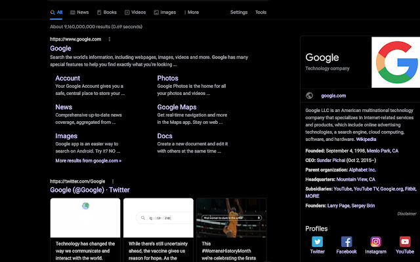Click the https://www.google.com URL text

pos(75,39)
